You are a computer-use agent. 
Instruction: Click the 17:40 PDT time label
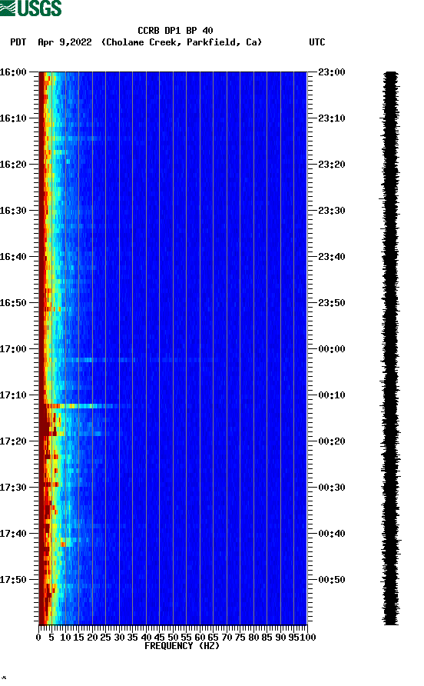point(13,533)
